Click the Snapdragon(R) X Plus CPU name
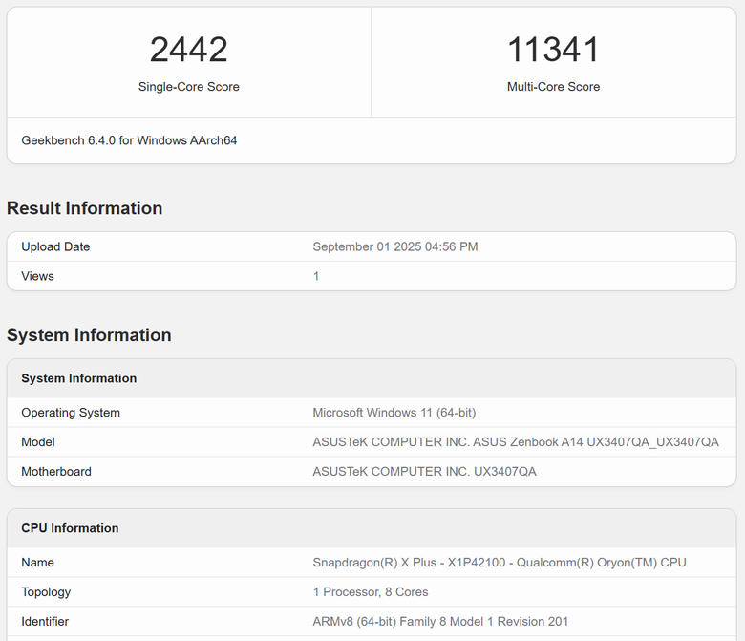 [x=500, y=562]
